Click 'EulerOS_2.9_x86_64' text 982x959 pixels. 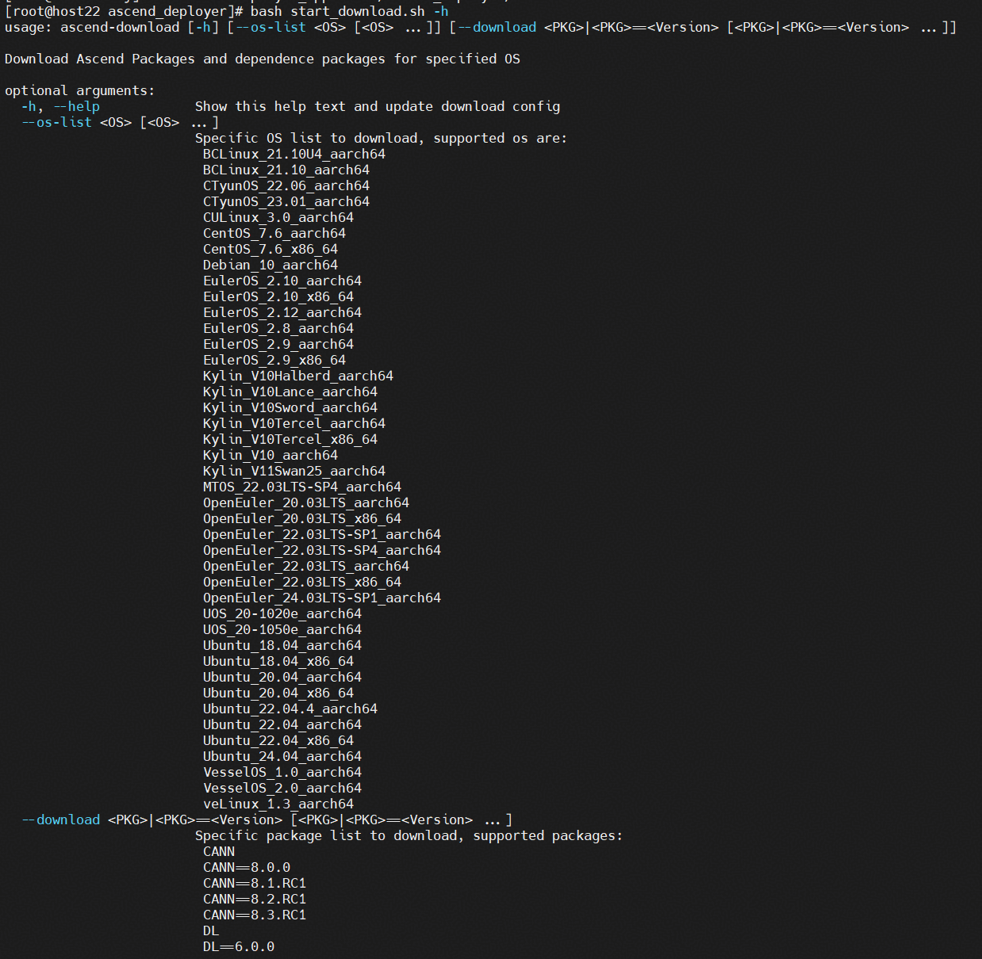pyautogui.click(x=274, y=360)
